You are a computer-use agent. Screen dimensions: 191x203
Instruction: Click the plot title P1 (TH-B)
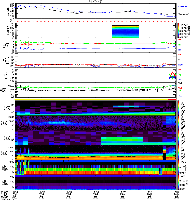coord(95,2)
